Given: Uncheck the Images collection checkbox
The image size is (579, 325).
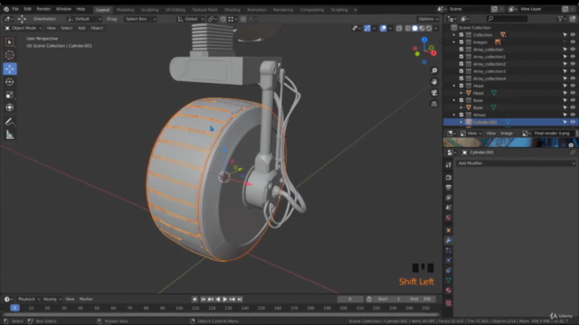Looking at the screenshot, I should click(461, 42).
